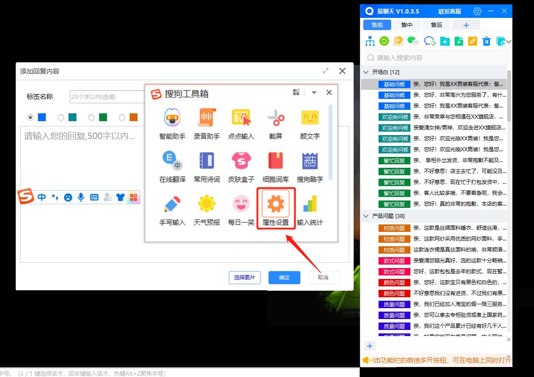Click 联系客服 in the title bar

tap(450, 11)
